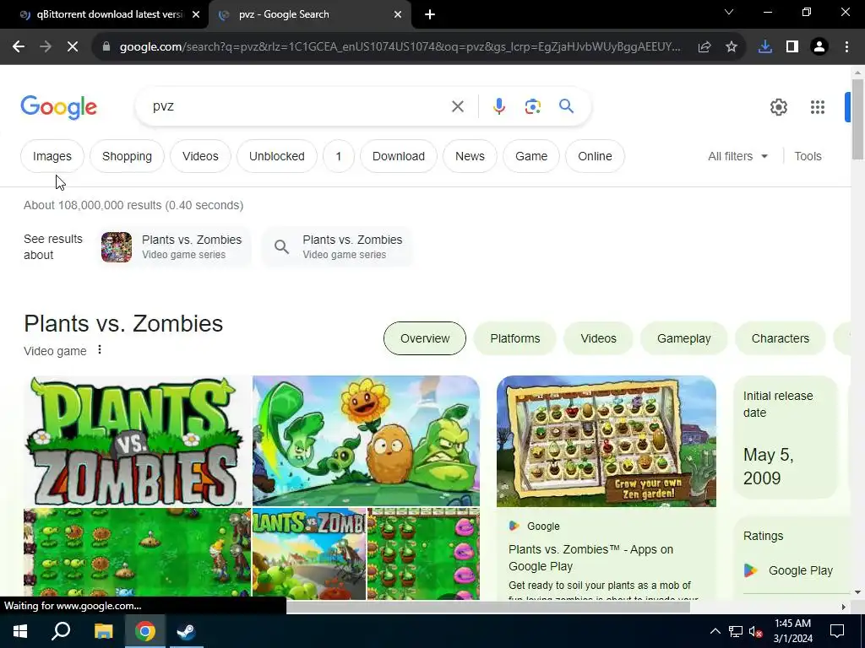The image size is (865, 648).
Task: Open the Chrome profile icon
Action: coord(819,47)
